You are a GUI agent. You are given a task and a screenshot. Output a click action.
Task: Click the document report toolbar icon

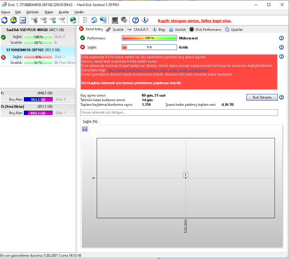point(85,20)
